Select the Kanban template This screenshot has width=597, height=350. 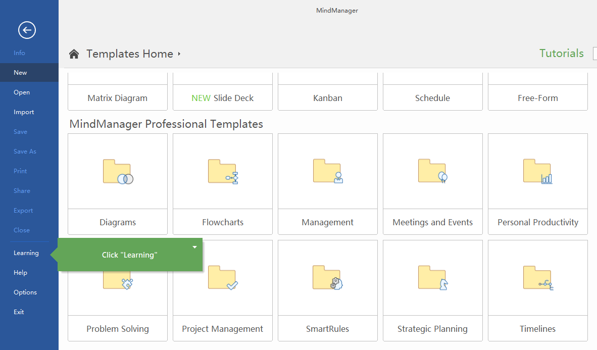pyautogui.click(x=328, y=92)
